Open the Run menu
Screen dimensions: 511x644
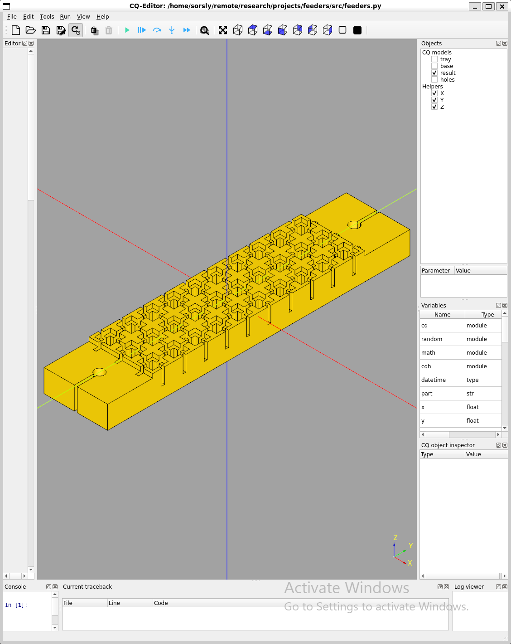click(x=65, y=17)
